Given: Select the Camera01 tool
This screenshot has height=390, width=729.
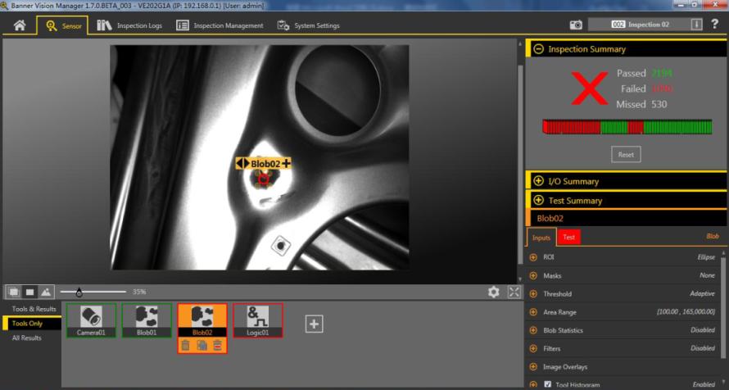Looking at the screenshot, I should coord(91,320).
